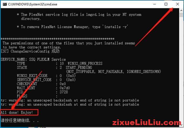Click the WAIT_HINT value 0x7d0
The width and height of the screenshot is (184, 128).
pyautogui.click(x=65, y=88)
